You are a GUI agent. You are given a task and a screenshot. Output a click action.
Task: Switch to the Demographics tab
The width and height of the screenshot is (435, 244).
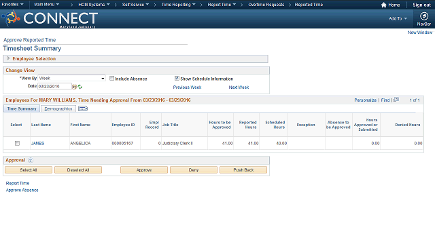coord(58,108)
